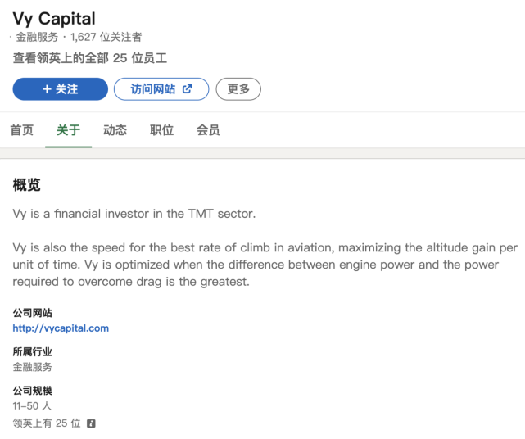
Task: Click the 金融服务 value under 所属行业
Action: (33, 367)
